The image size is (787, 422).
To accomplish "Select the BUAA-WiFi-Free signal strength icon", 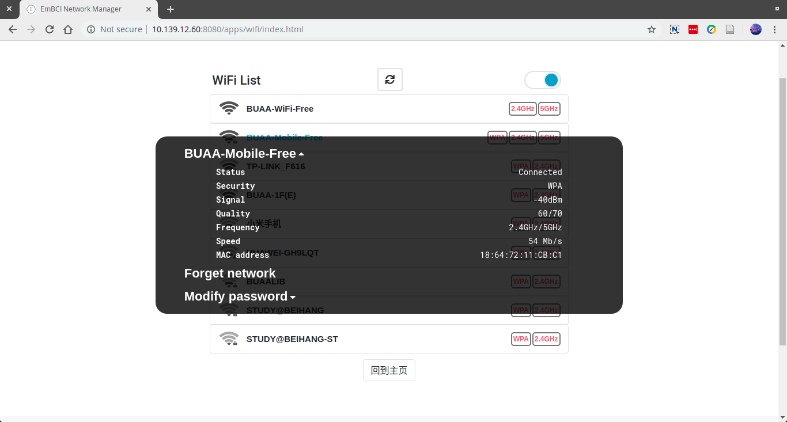I will click(229, 108).
